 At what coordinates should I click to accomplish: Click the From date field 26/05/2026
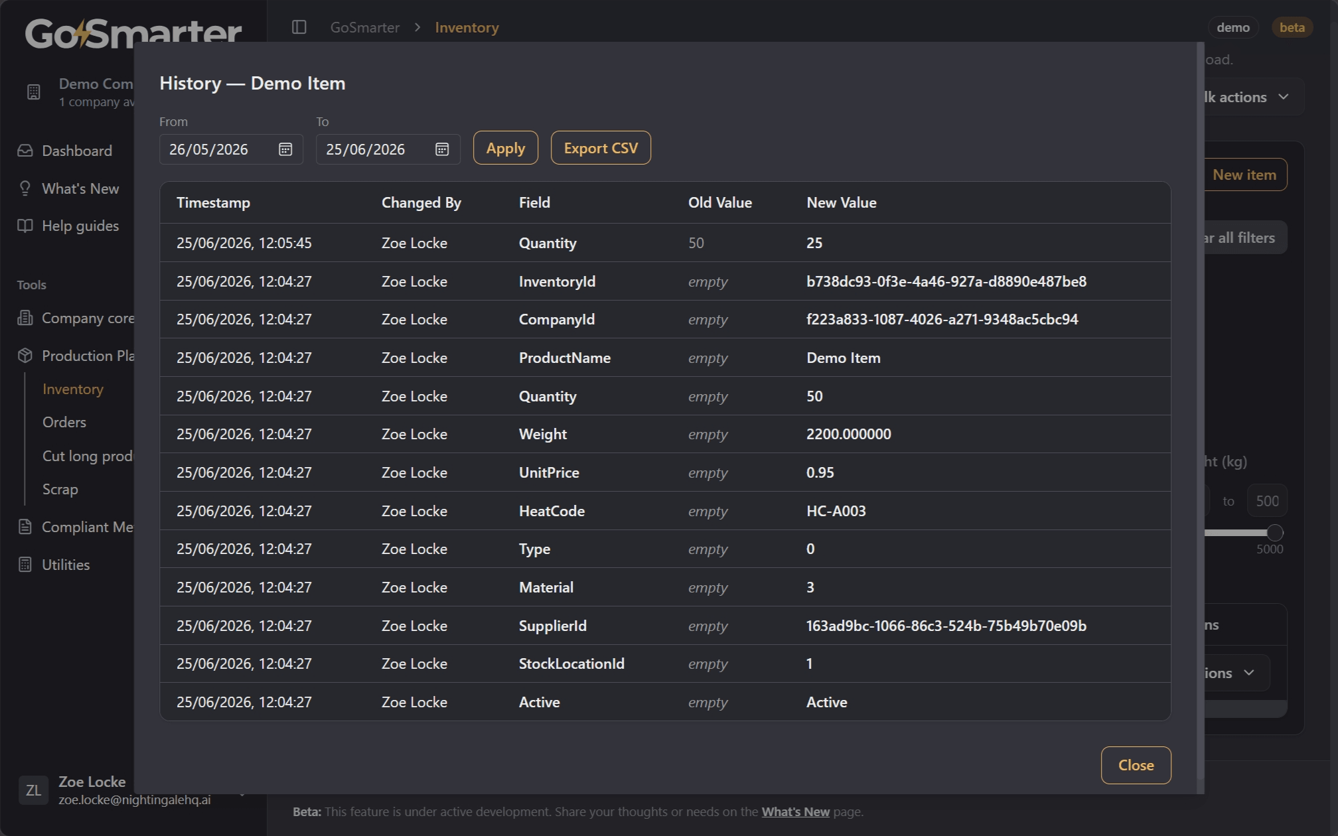[231, 149]
